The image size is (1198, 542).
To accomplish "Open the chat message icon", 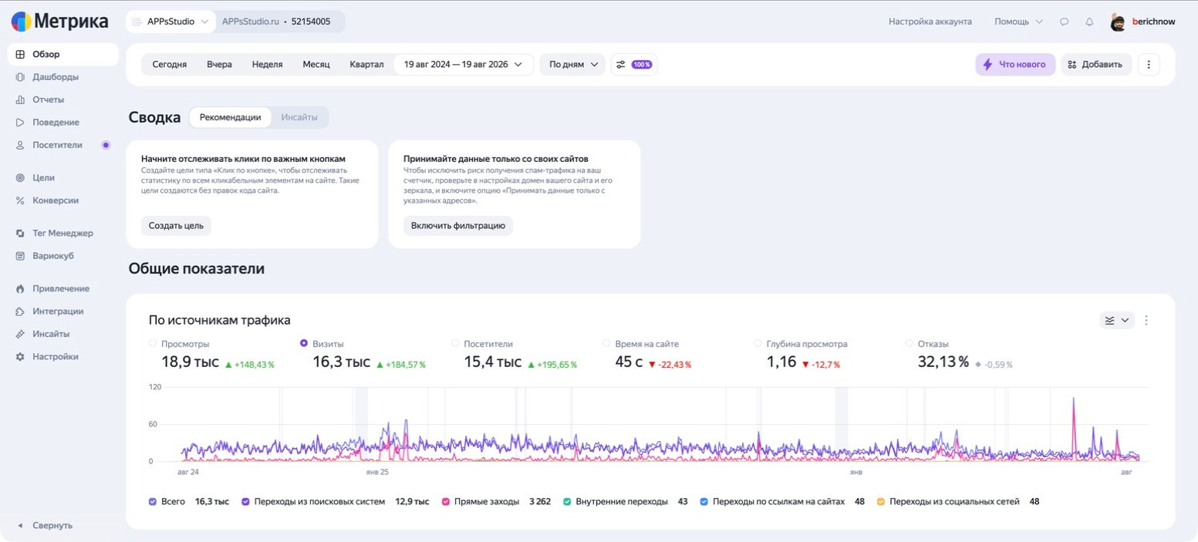I will pos(1064,22).
